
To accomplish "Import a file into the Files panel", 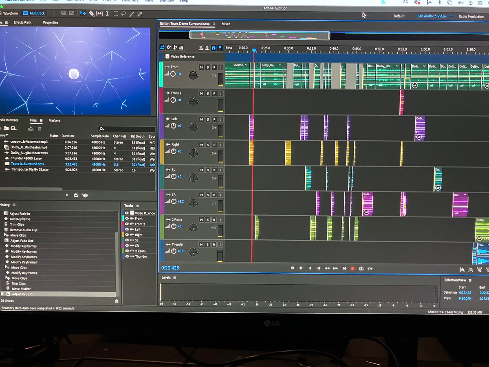I will tap(6, 128).
